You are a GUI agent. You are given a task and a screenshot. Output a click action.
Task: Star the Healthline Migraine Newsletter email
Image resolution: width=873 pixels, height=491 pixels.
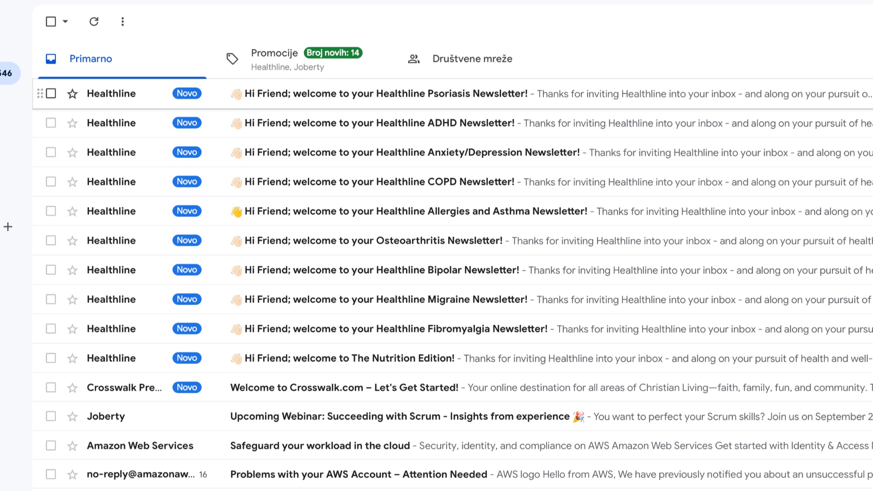pyautogui.click(x=72, y=299)
